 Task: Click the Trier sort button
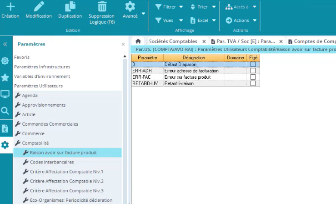coord(199,7)
